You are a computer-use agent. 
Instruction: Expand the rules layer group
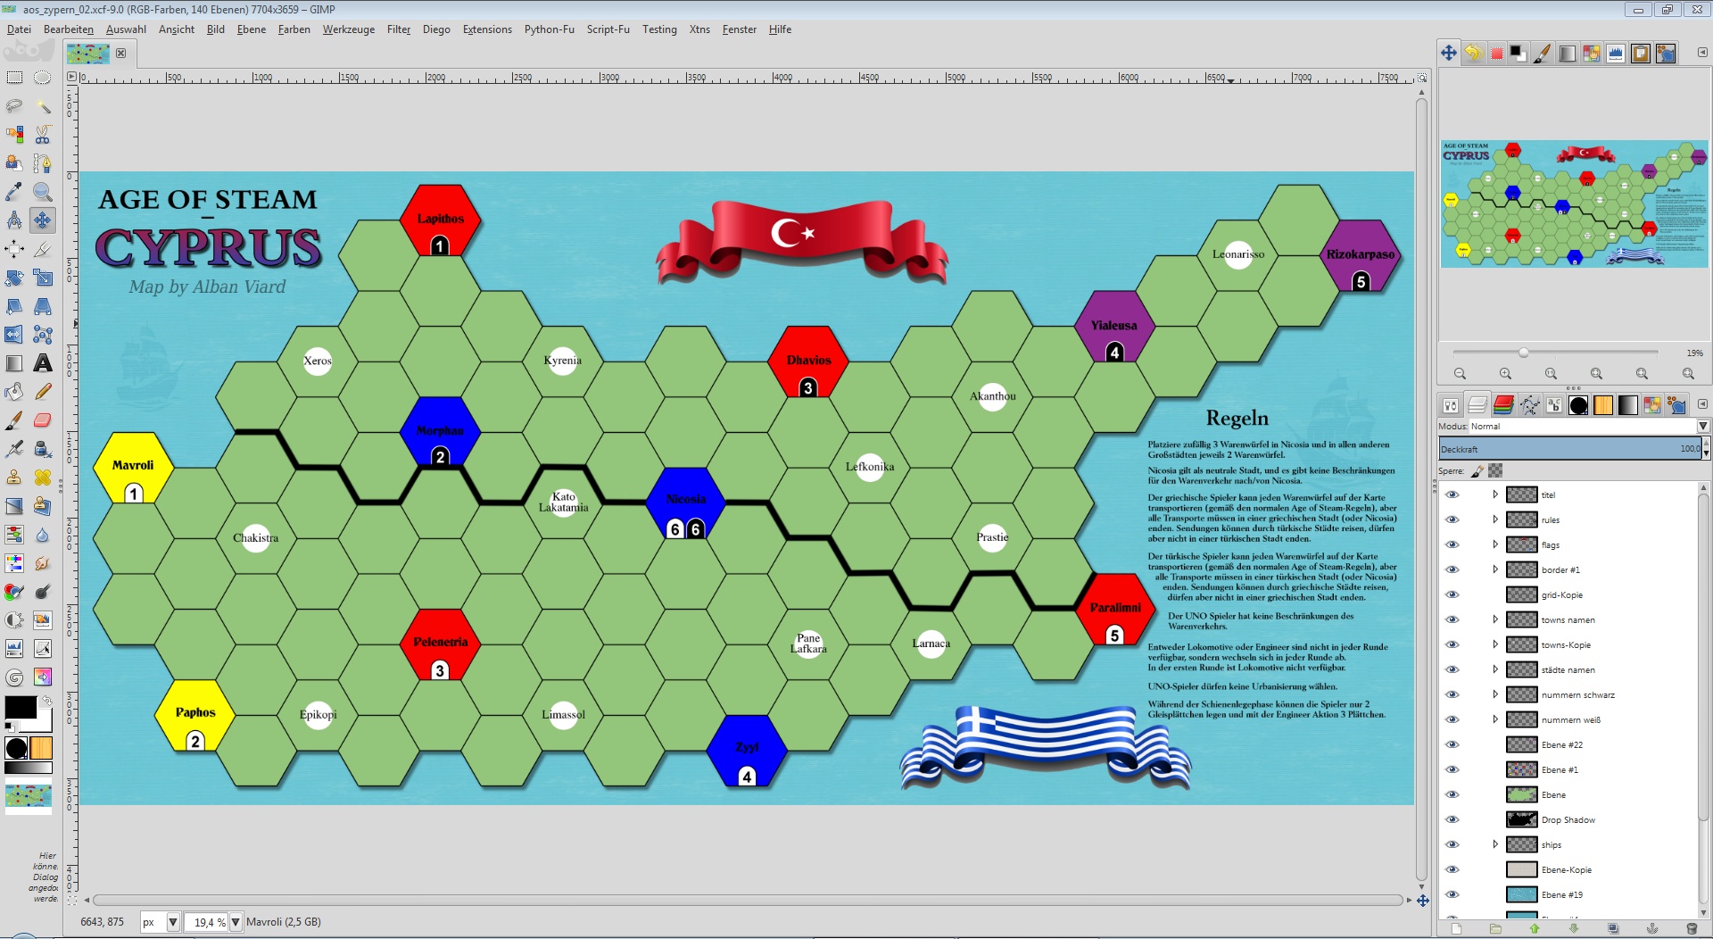[x=1495, y=519]
